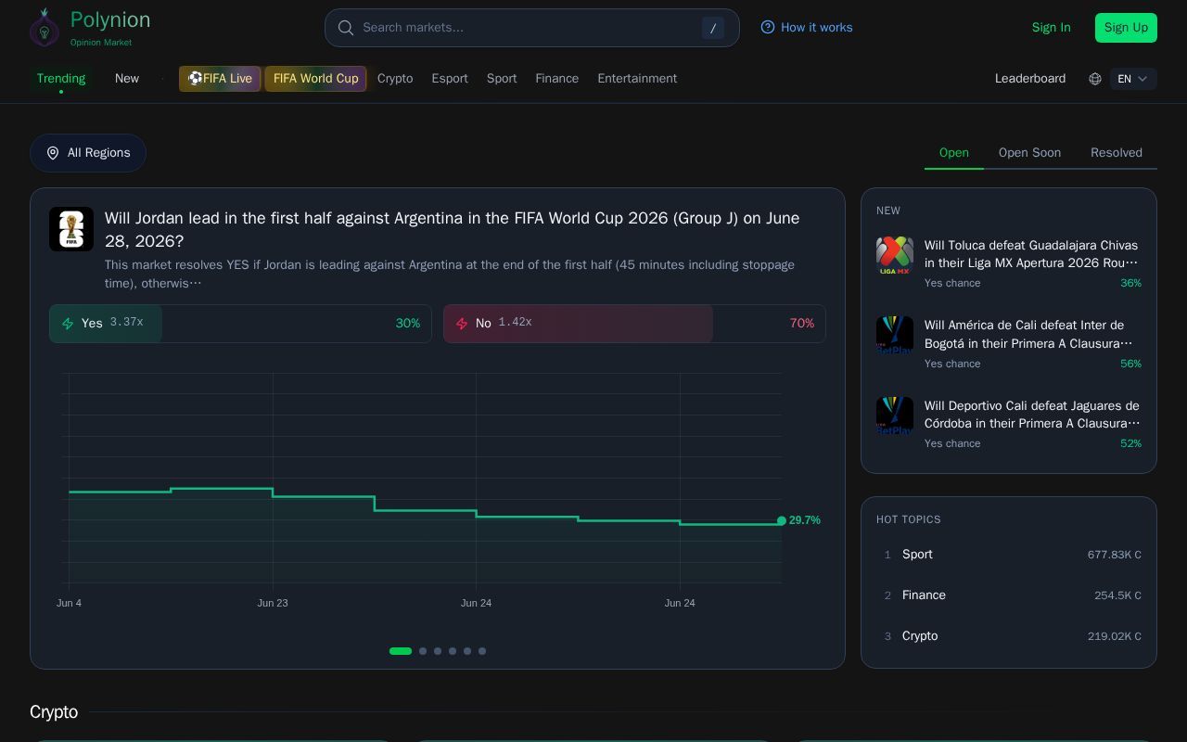Click the How it works link
This screenshot has width=1187, height=742.
807,28
